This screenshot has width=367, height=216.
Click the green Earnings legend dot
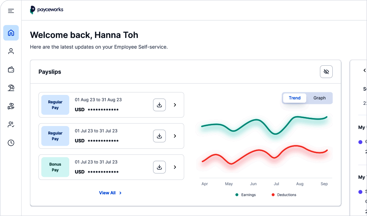[237, 195]
